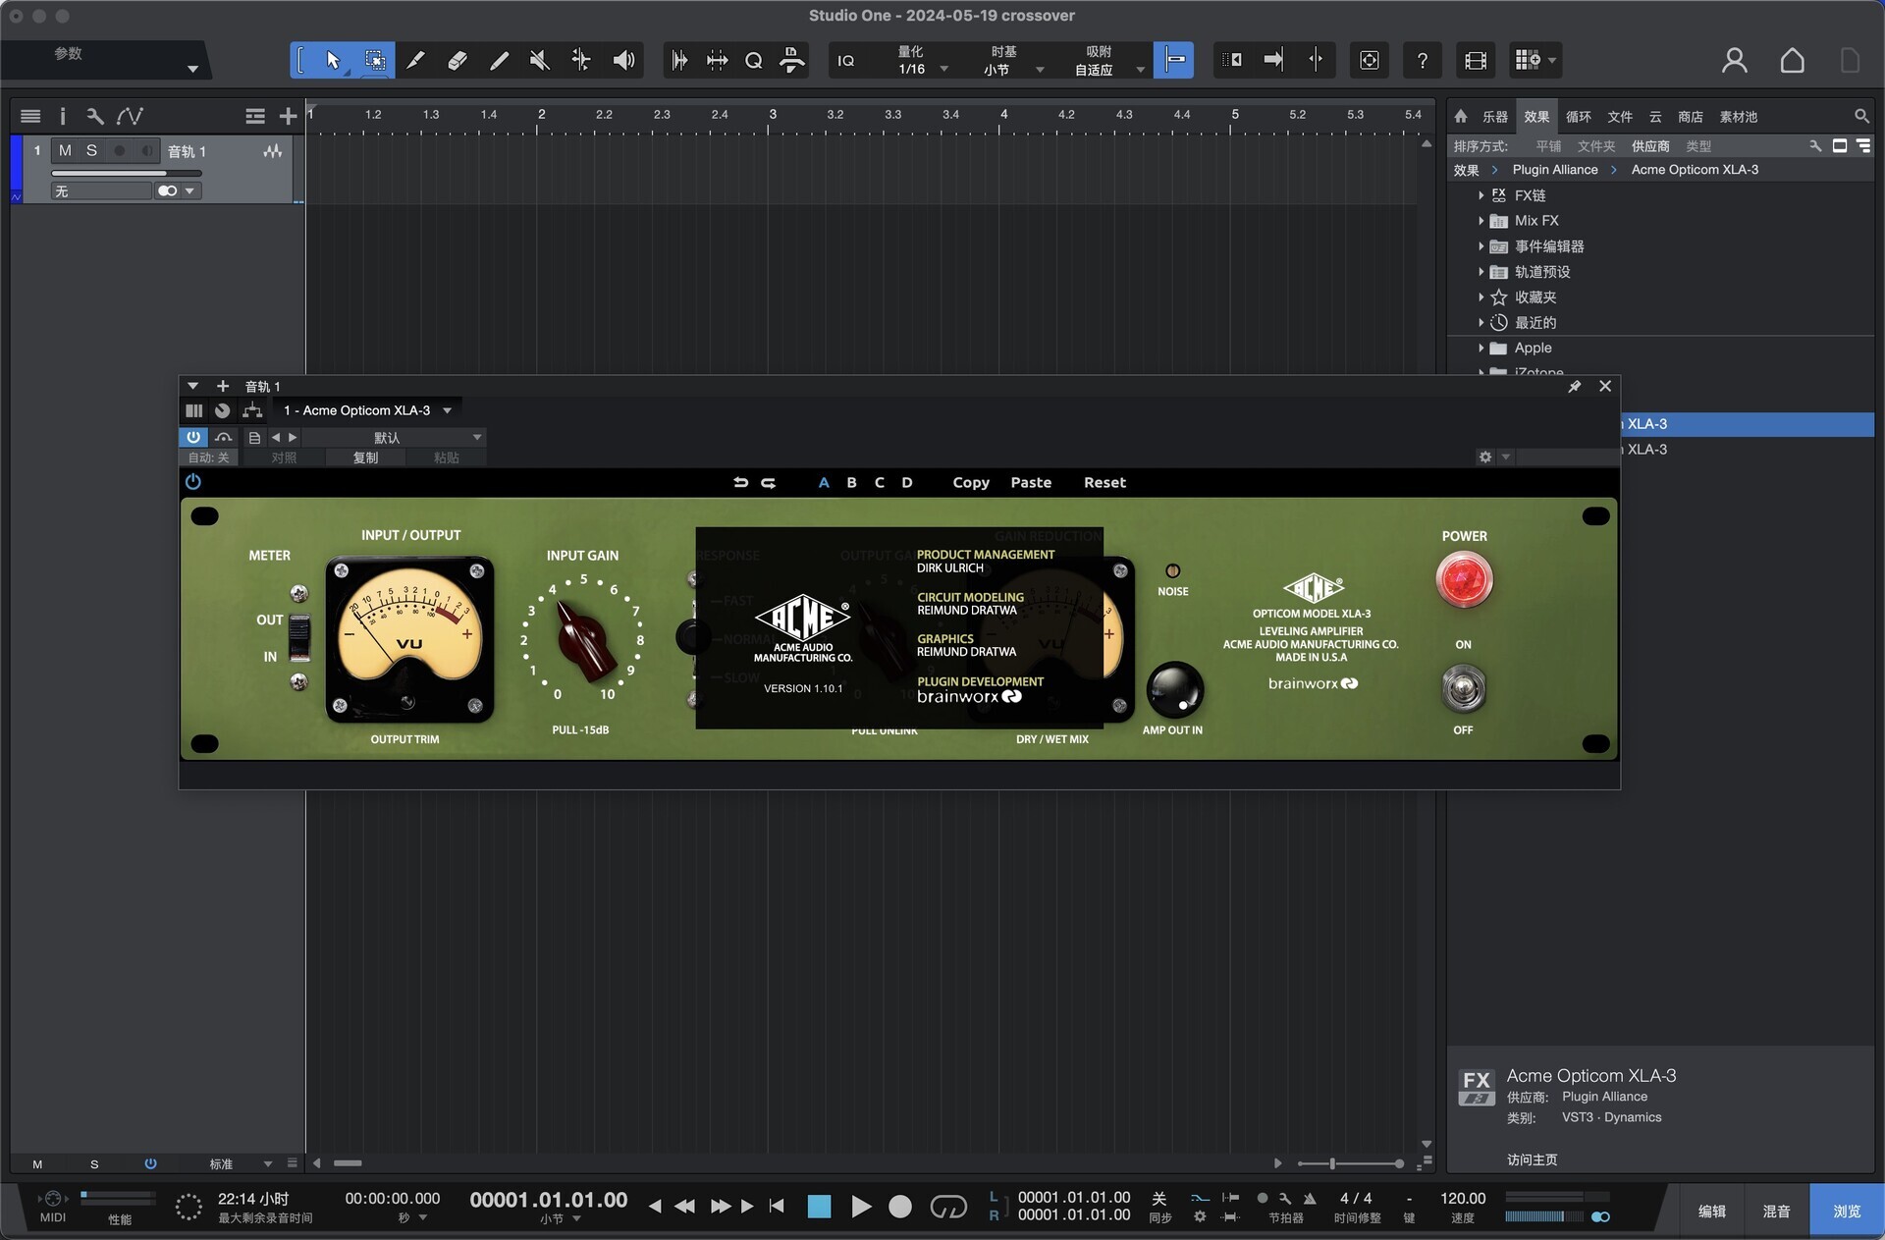Image resolution: width=1885 pixels, height=1240 pixels.
Task: Search the browser with magnifier icon
Action: 1860,116
